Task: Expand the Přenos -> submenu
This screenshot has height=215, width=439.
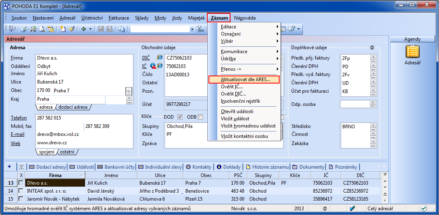Action: 249,69
